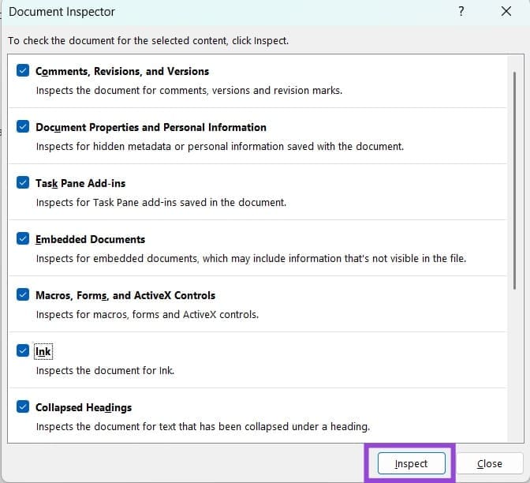Click the Embedded Documents label
The height and width of the screenshot is (483, 530).
pos(90,239)
